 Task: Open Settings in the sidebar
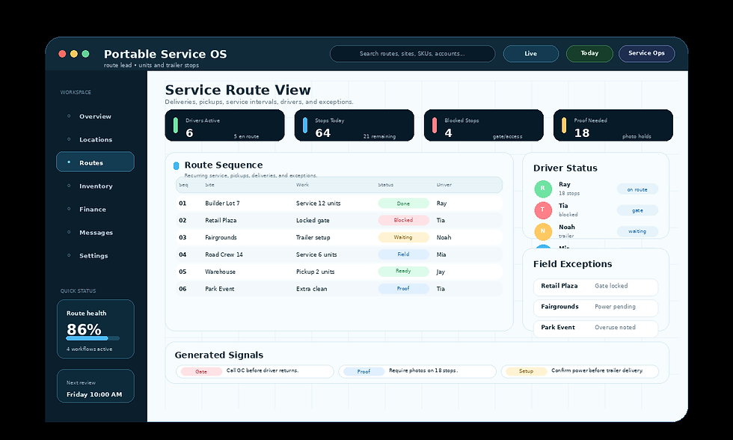point(96,255)
